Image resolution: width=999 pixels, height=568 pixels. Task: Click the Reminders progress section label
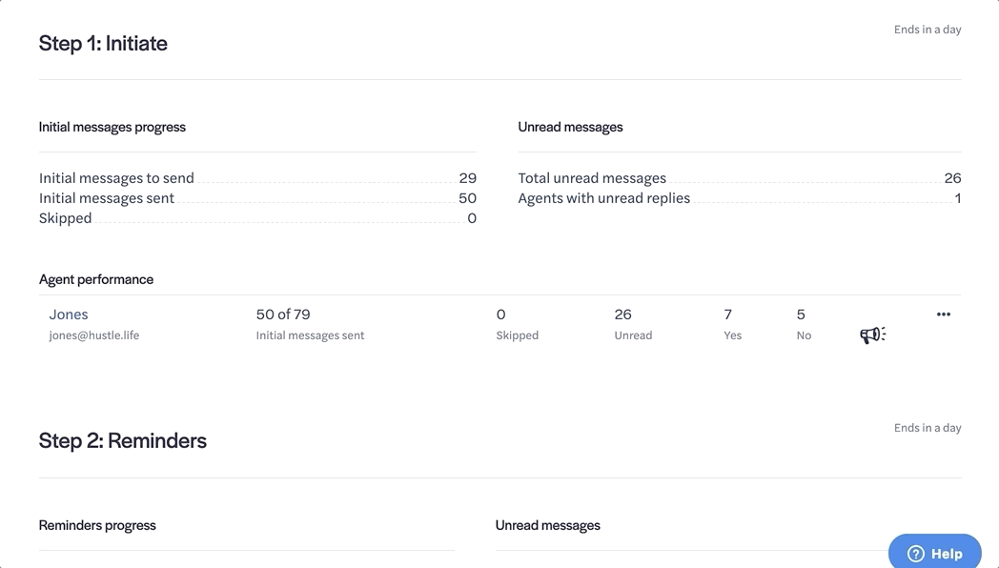[97, 525]
